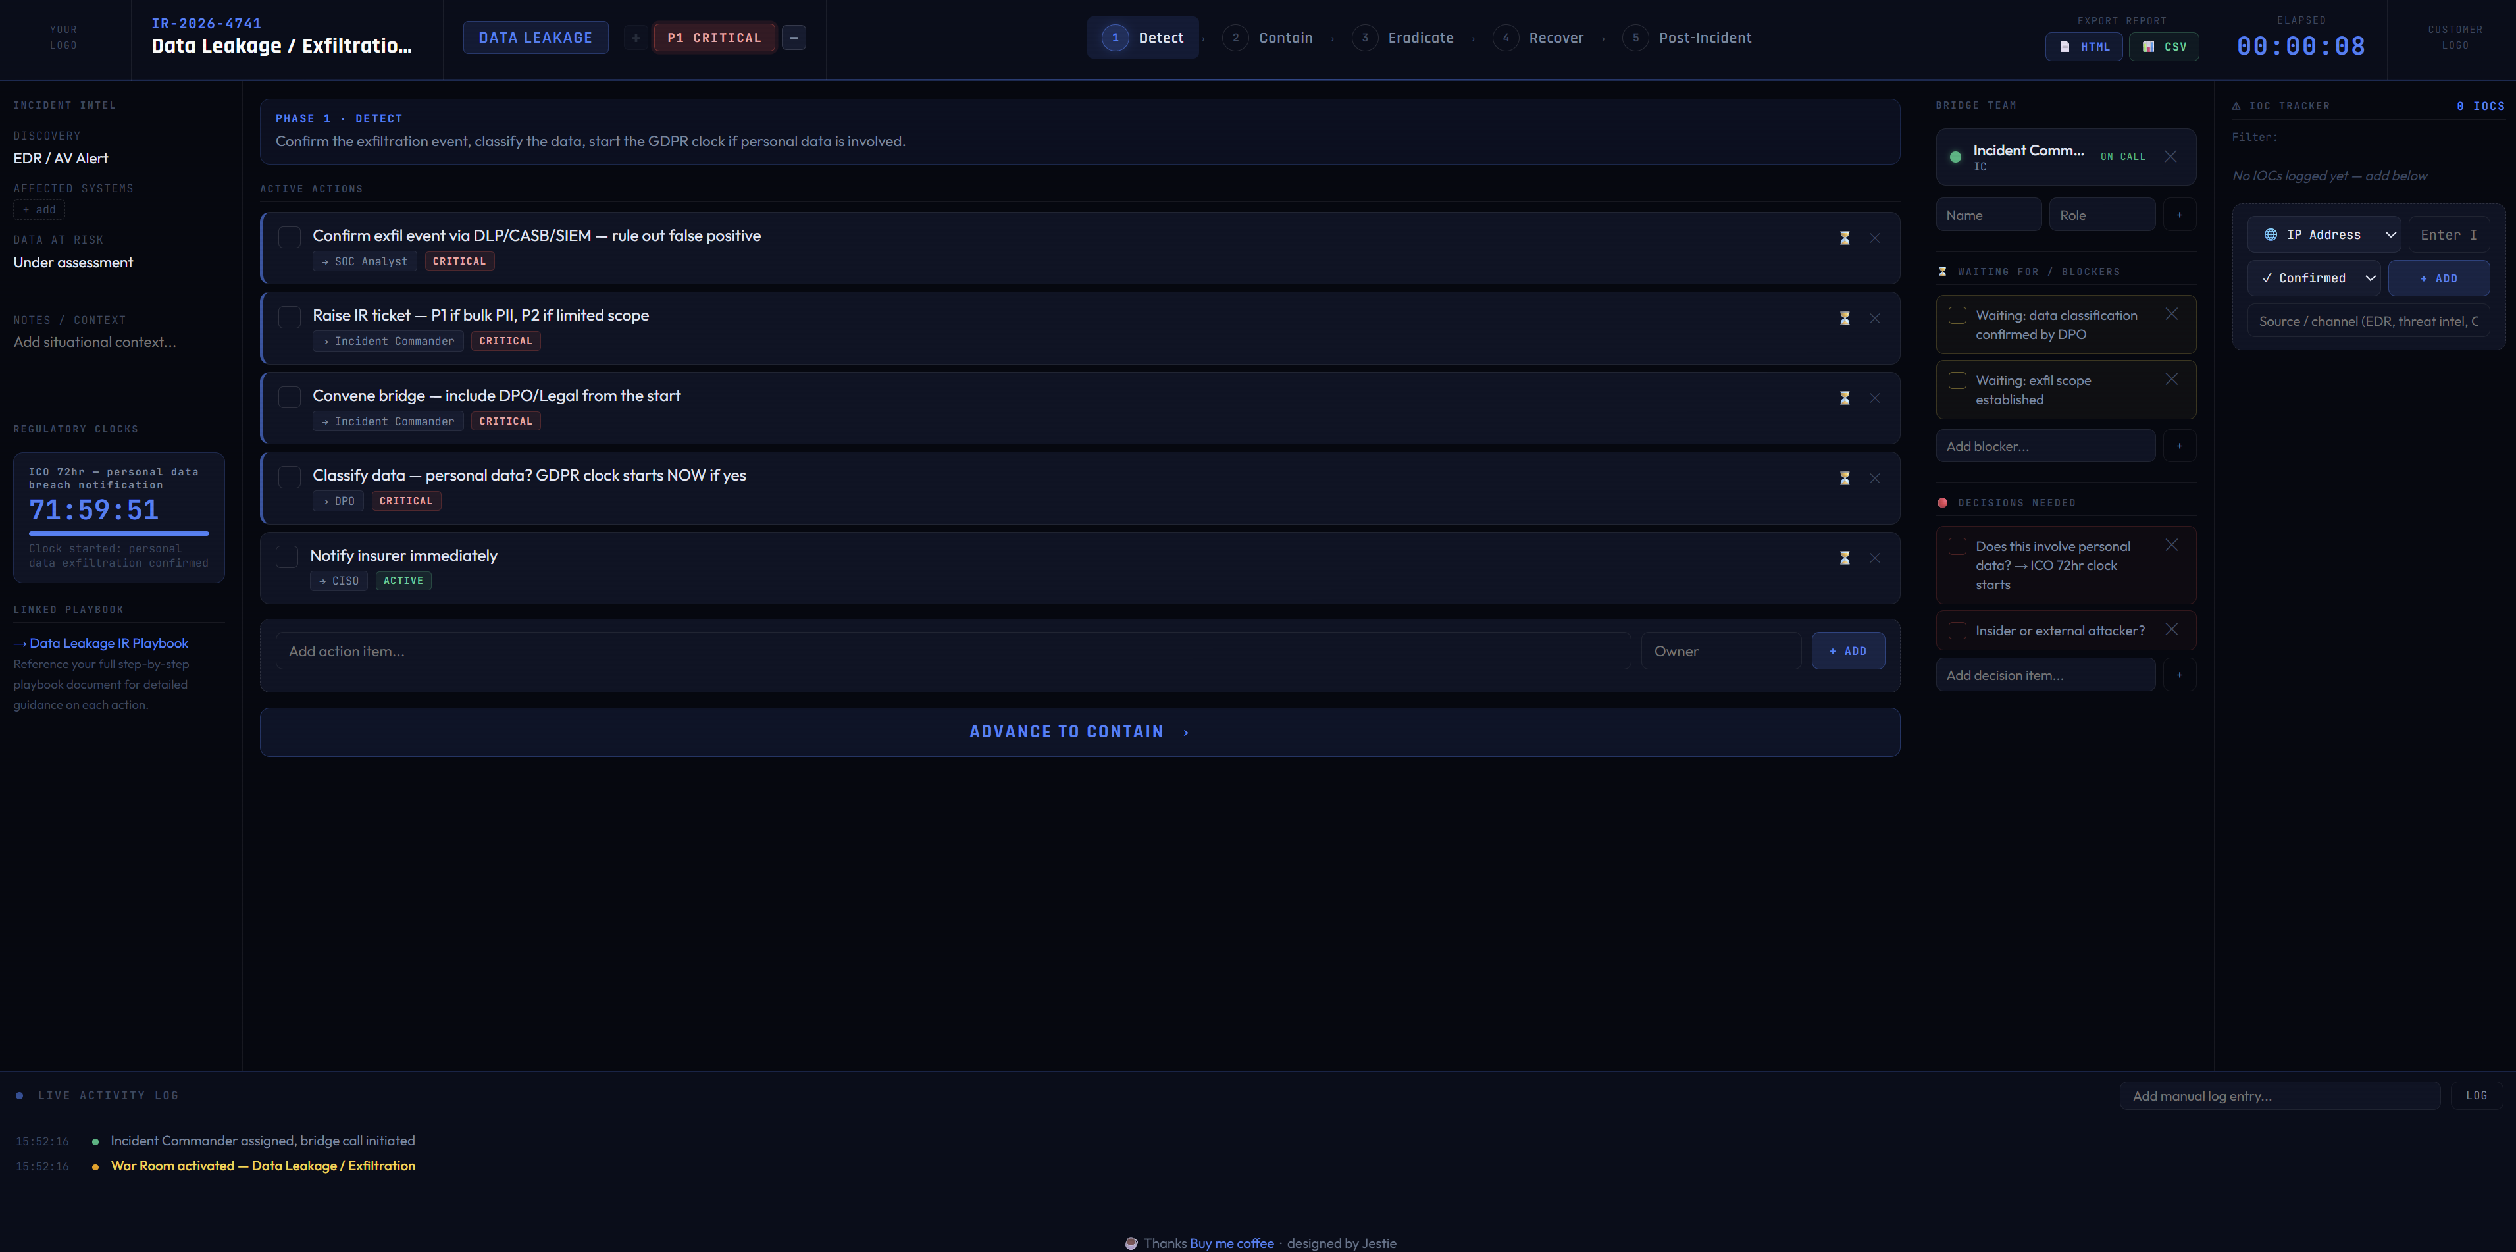Click the P1 CRITICAL severity badge

click(x=714, y=38)
